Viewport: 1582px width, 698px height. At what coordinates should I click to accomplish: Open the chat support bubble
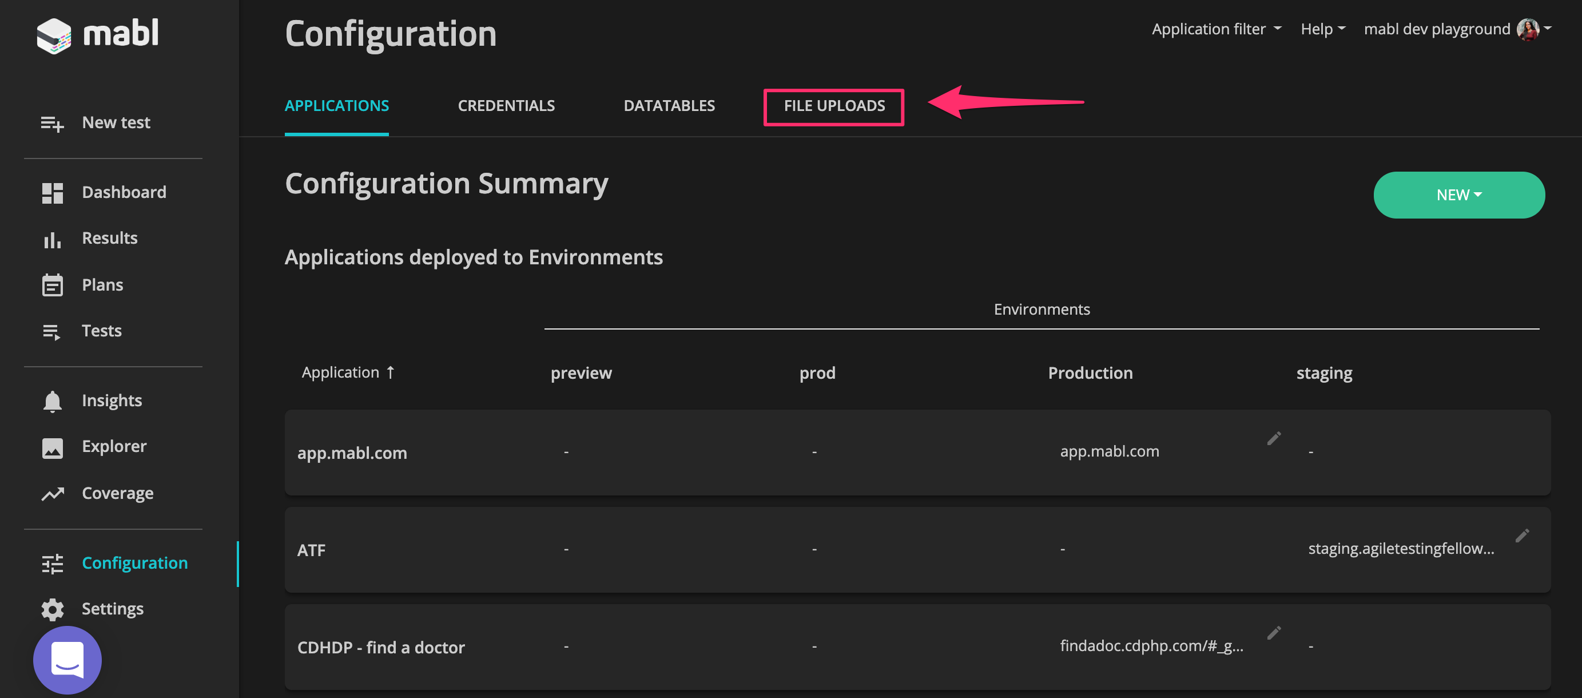click(x=67, y=659)
